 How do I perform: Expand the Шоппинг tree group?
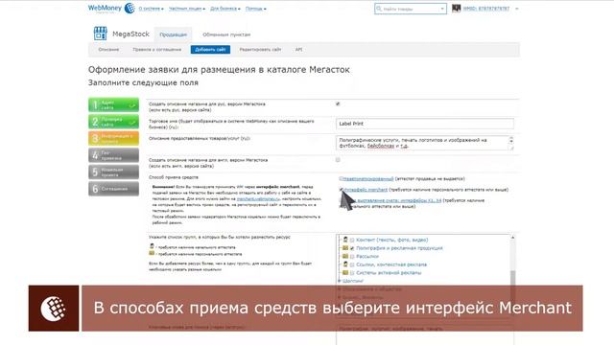coord(340,281)
